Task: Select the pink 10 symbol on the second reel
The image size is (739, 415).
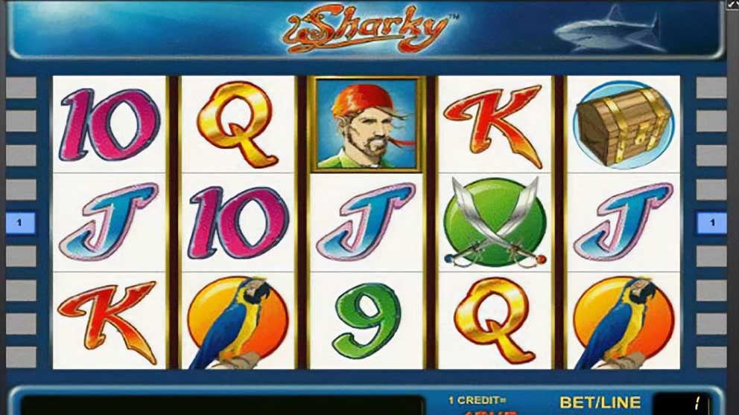Action: coord(238,223)
